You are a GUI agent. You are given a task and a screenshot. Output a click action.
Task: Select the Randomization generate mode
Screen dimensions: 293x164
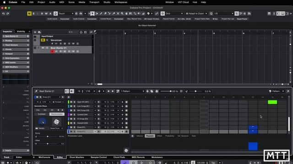pos(57,114)
